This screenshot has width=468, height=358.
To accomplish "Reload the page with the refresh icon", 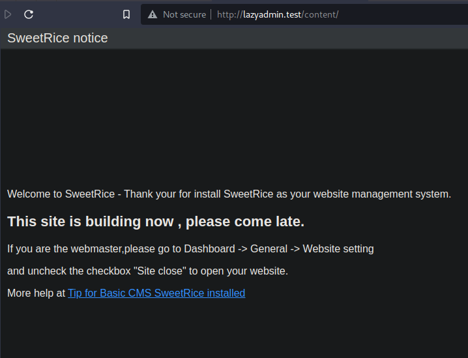I will (x=29, y=14).
